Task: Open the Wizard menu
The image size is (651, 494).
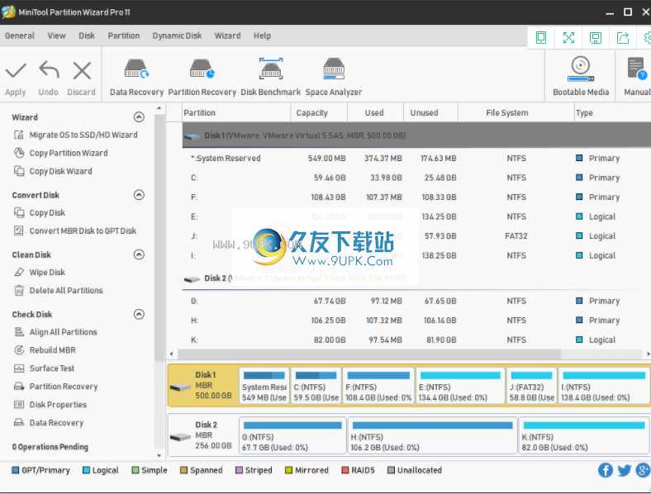Action: 227,36
